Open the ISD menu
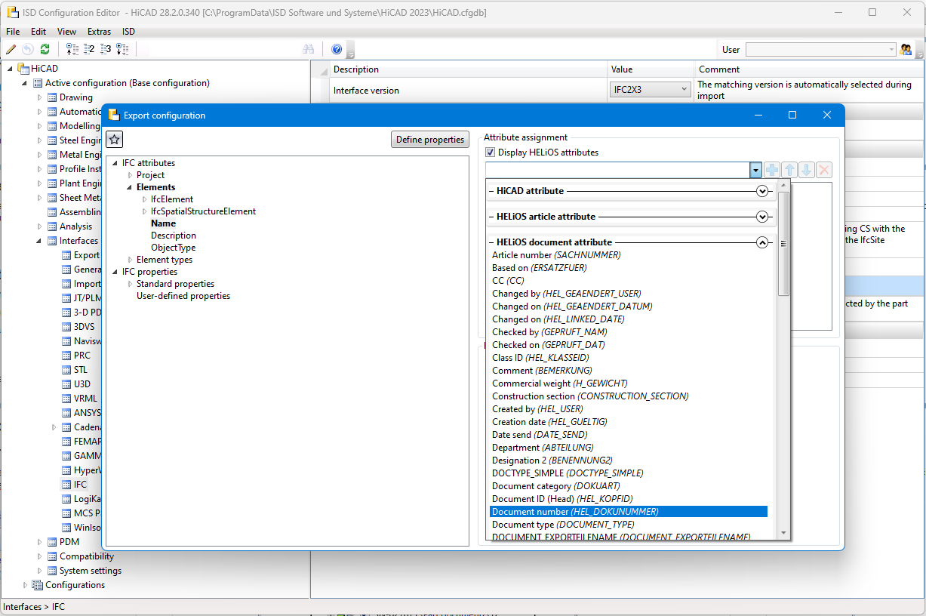 [128, 32]
